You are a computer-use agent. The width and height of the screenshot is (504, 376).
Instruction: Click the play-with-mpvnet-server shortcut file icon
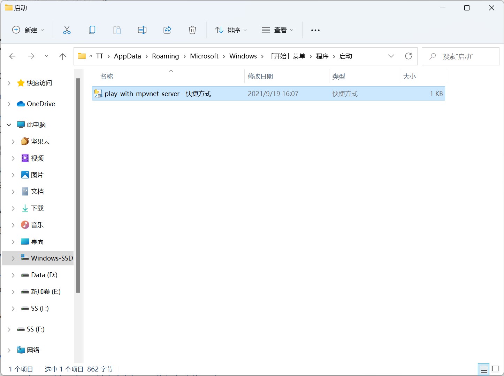98,94
